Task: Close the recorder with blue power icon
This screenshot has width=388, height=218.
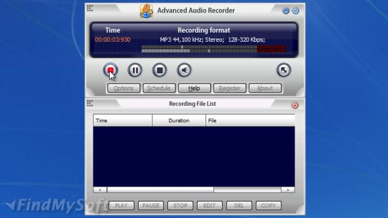Action: (295, 11)
